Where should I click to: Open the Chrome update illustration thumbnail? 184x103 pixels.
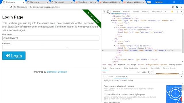174,94
